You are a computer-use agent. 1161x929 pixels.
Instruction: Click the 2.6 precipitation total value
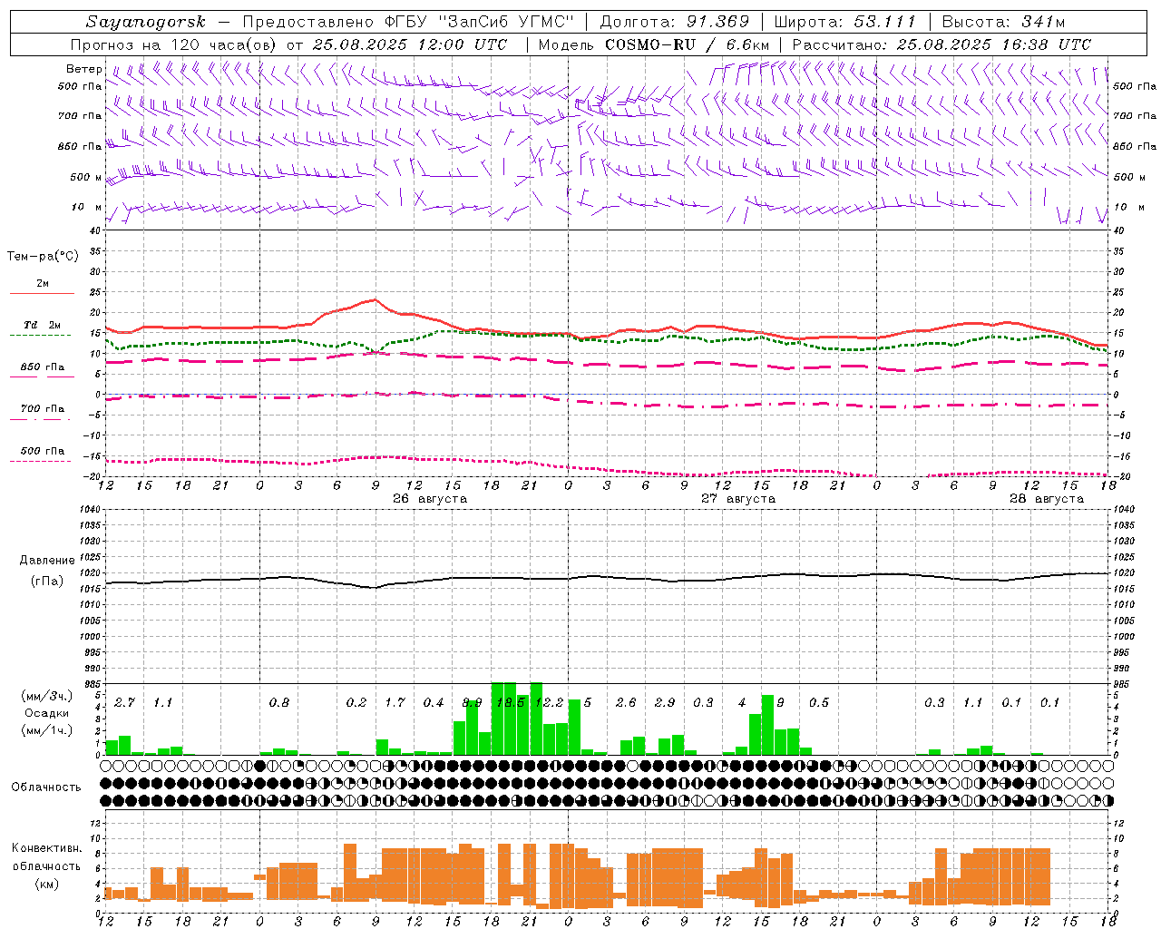coord(626,703)
